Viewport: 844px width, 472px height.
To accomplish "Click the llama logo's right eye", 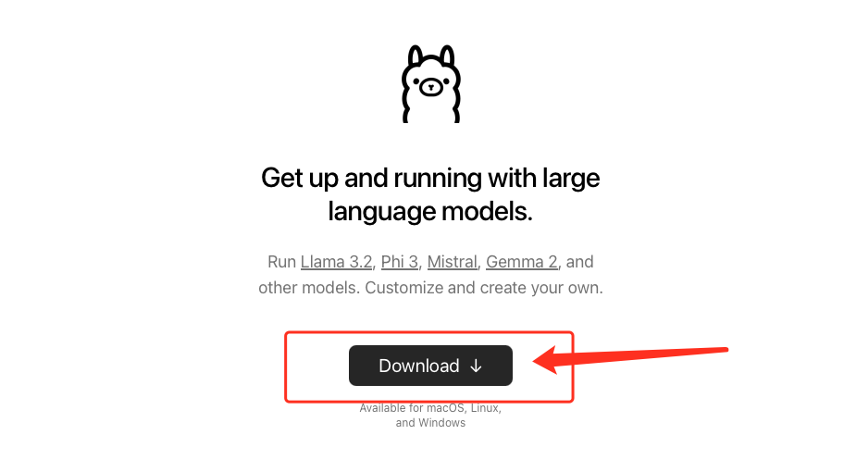I will coord(446,81).
